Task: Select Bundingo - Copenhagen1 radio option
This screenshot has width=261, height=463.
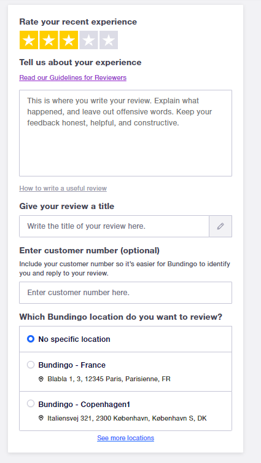Action: point(31,403)
